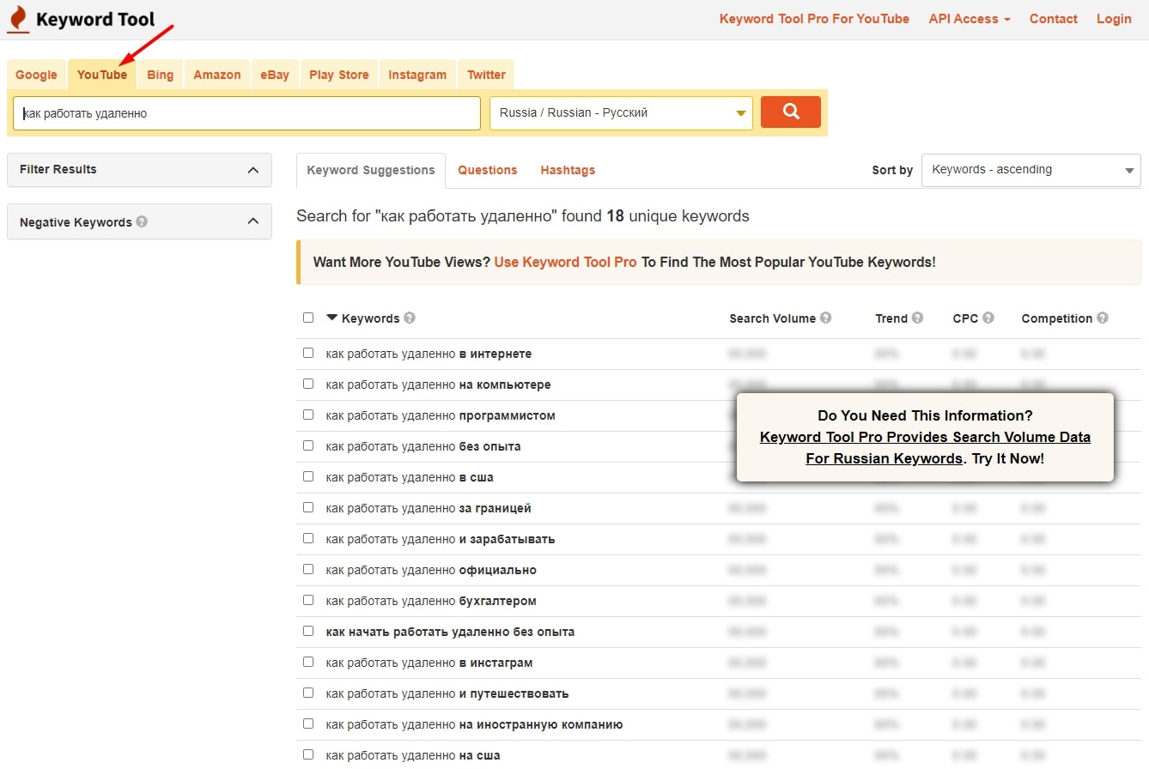Check the 'в интернете' keyword row
1149x769 pixels.
coord(308,353)
